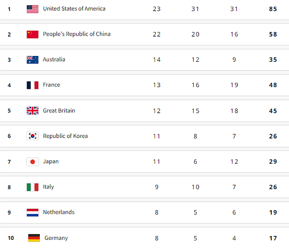Click the Great Britain Union Jack flag
289x248 pixels.
click(x=33, y=110)
